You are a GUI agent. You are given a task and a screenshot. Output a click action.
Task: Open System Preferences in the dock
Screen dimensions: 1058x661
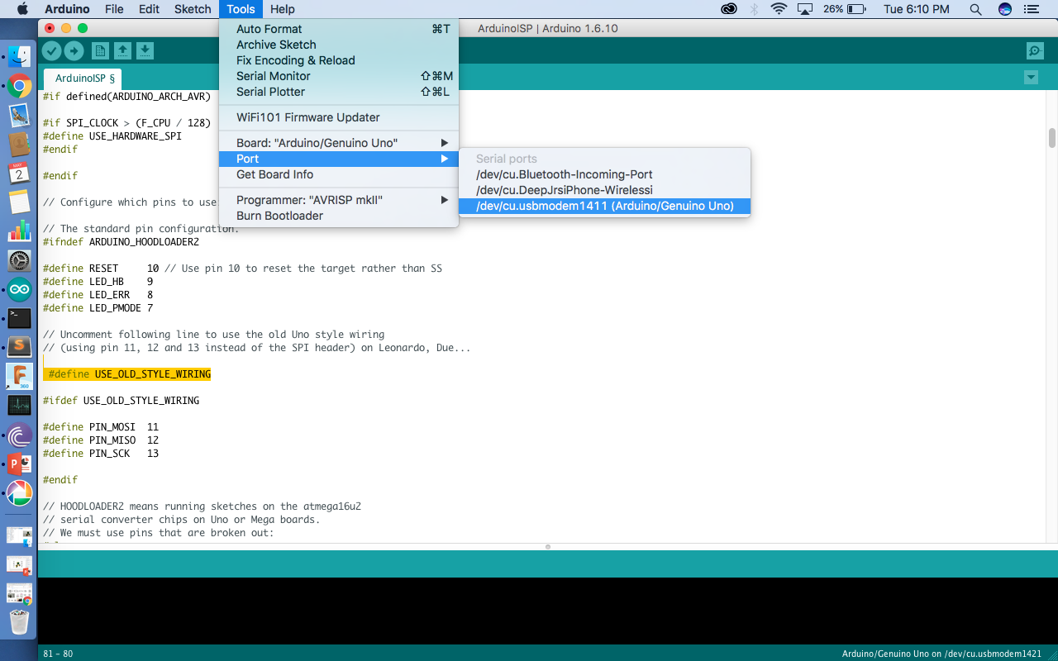tap(20, 260)
